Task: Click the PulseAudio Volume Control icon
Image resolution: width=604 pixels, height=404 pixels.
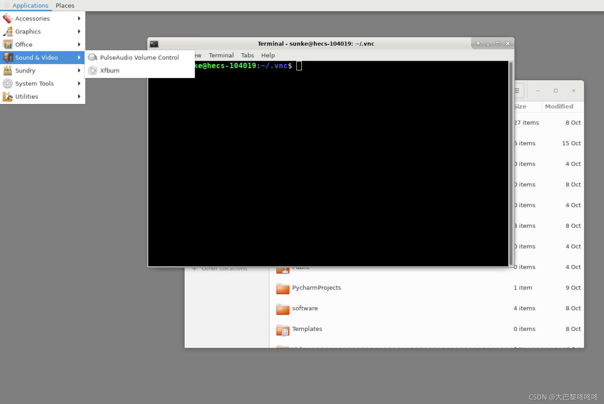Action: [93, 57]
